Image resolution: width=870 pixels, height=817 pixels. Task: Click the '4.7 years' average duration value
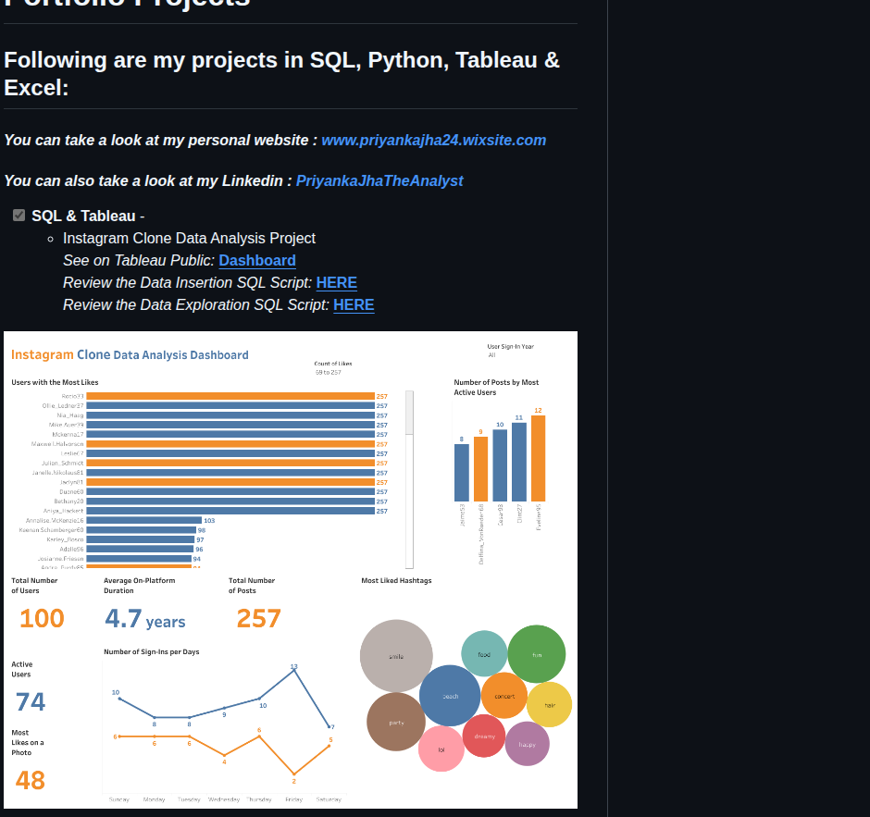pos(144,619)
